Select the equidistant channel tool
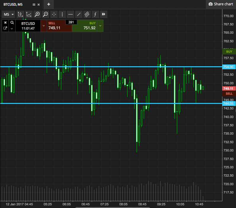 pos(87,14)
